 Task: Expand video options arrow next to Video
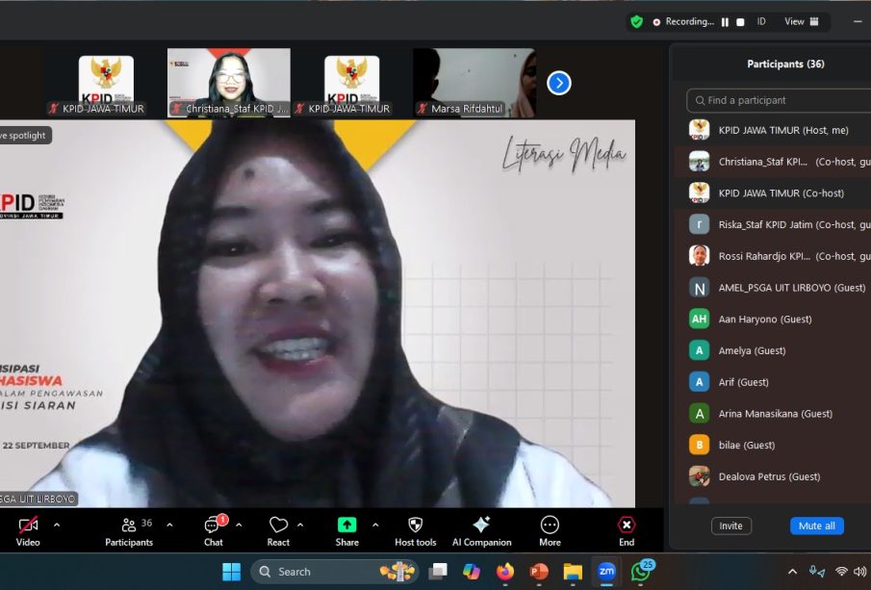57,525
